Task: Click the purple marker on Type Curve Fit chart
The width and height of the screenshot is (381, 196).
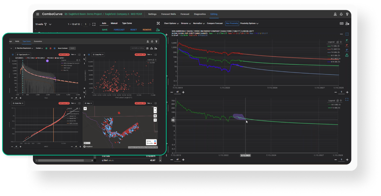Action: pos(47,61)
